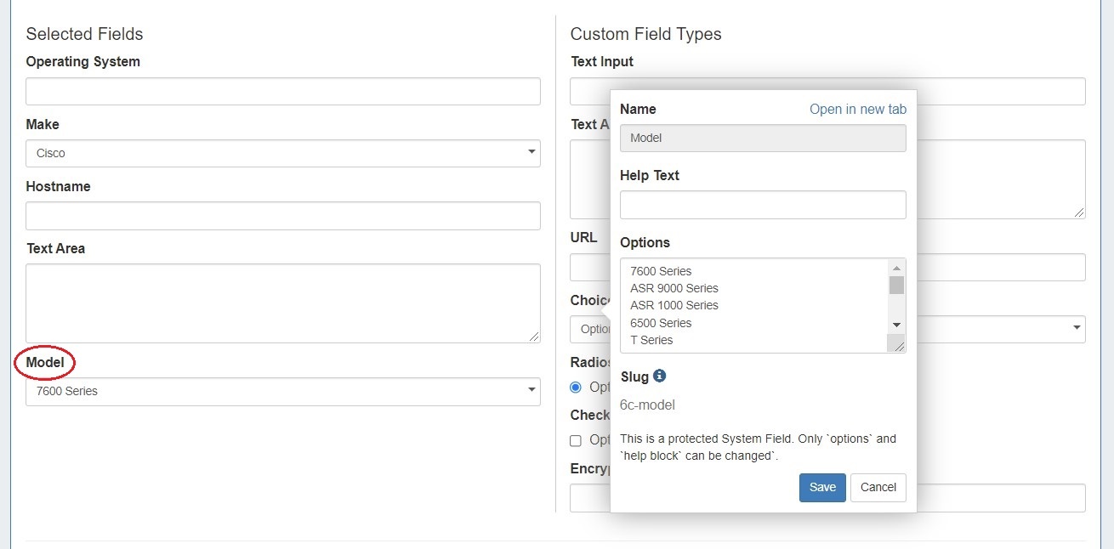Toggle the Checkbox option checkbox
Image resolution: width=1114 pixels, height=549 pixels.
click(576, 440)
